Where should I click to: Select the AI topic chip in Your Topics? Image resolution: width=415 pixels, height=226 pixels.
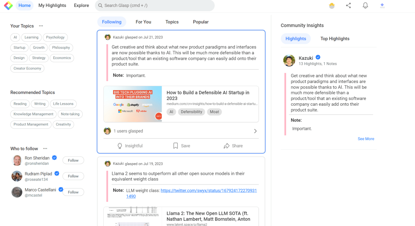pyautogui.click(x=15, y=37)
